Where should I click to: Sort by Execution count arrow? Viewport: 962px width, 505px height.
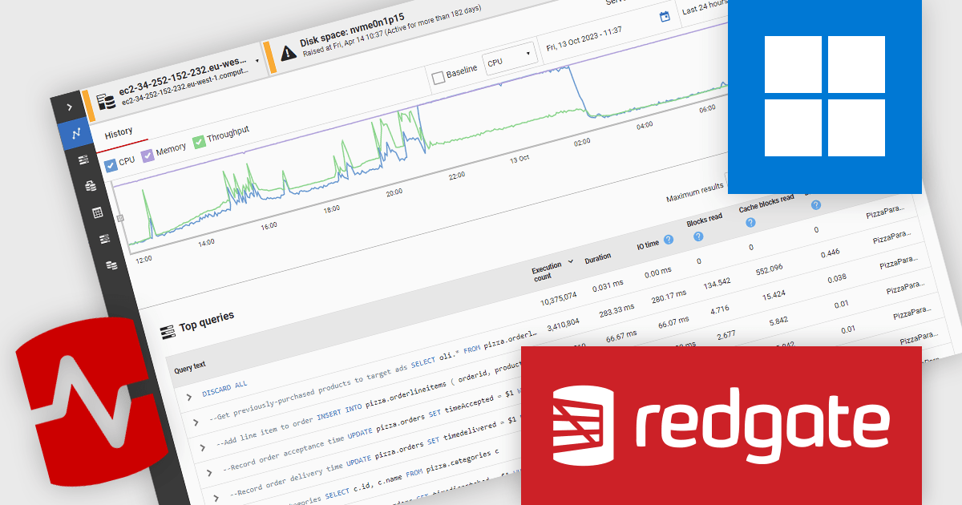(570, 261)
